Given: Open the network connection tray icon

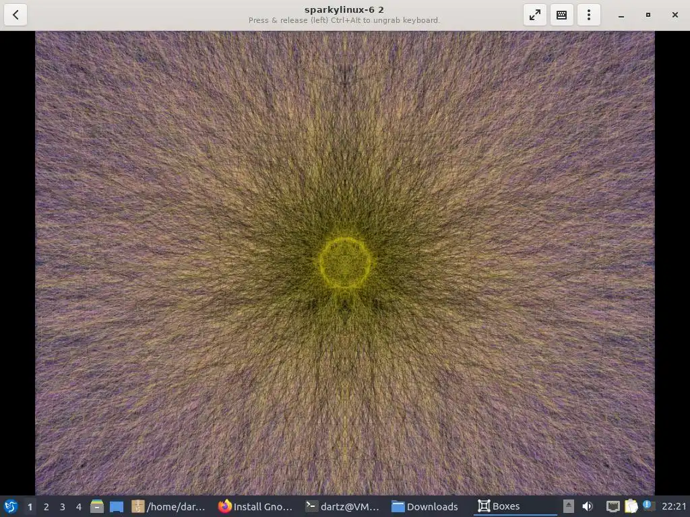Looking at the screenshot, I should [x=613, y=506].
